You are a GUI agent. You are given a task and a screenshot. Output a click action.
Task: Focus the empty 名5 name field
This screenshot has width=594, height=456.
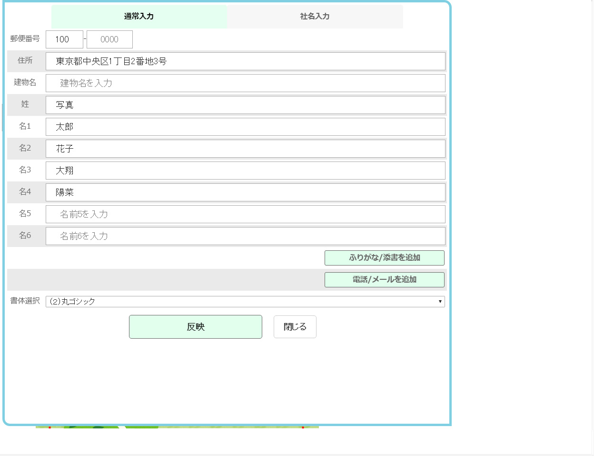pyautogui.click(x=245, y=214)
